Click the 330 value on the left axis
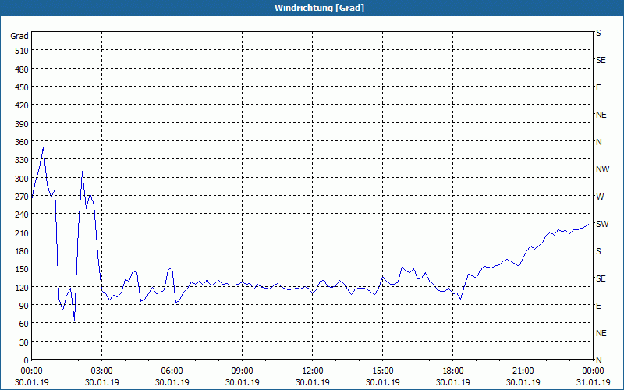Screen dimensions: 624x390 point(22,161)
